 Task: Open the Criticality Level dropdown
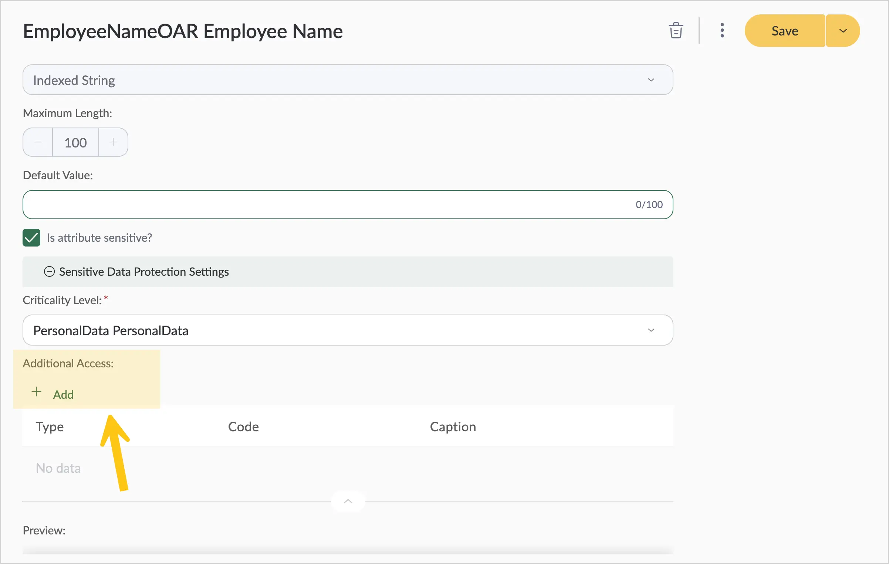click(348, 330)
